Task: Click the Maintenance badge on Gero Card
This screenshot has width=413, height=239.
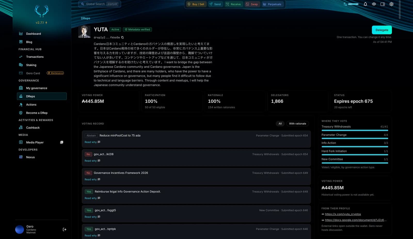Action: pos(55,73)
